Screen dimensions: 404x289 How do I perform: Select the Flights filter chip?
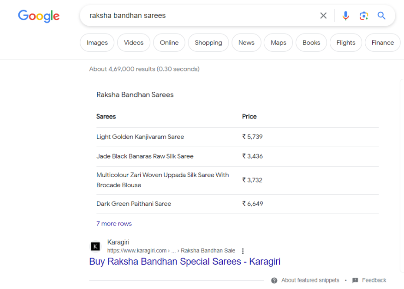click(346, 43)
